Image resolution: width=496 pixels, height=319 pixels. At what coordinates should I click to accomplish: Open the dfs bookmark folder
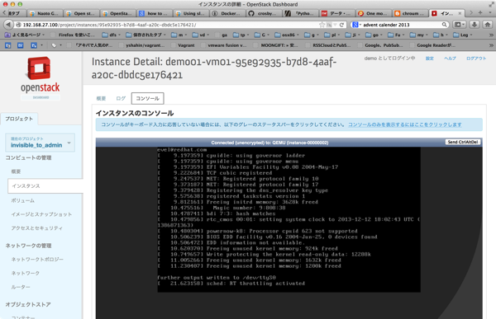click(112, 35)
